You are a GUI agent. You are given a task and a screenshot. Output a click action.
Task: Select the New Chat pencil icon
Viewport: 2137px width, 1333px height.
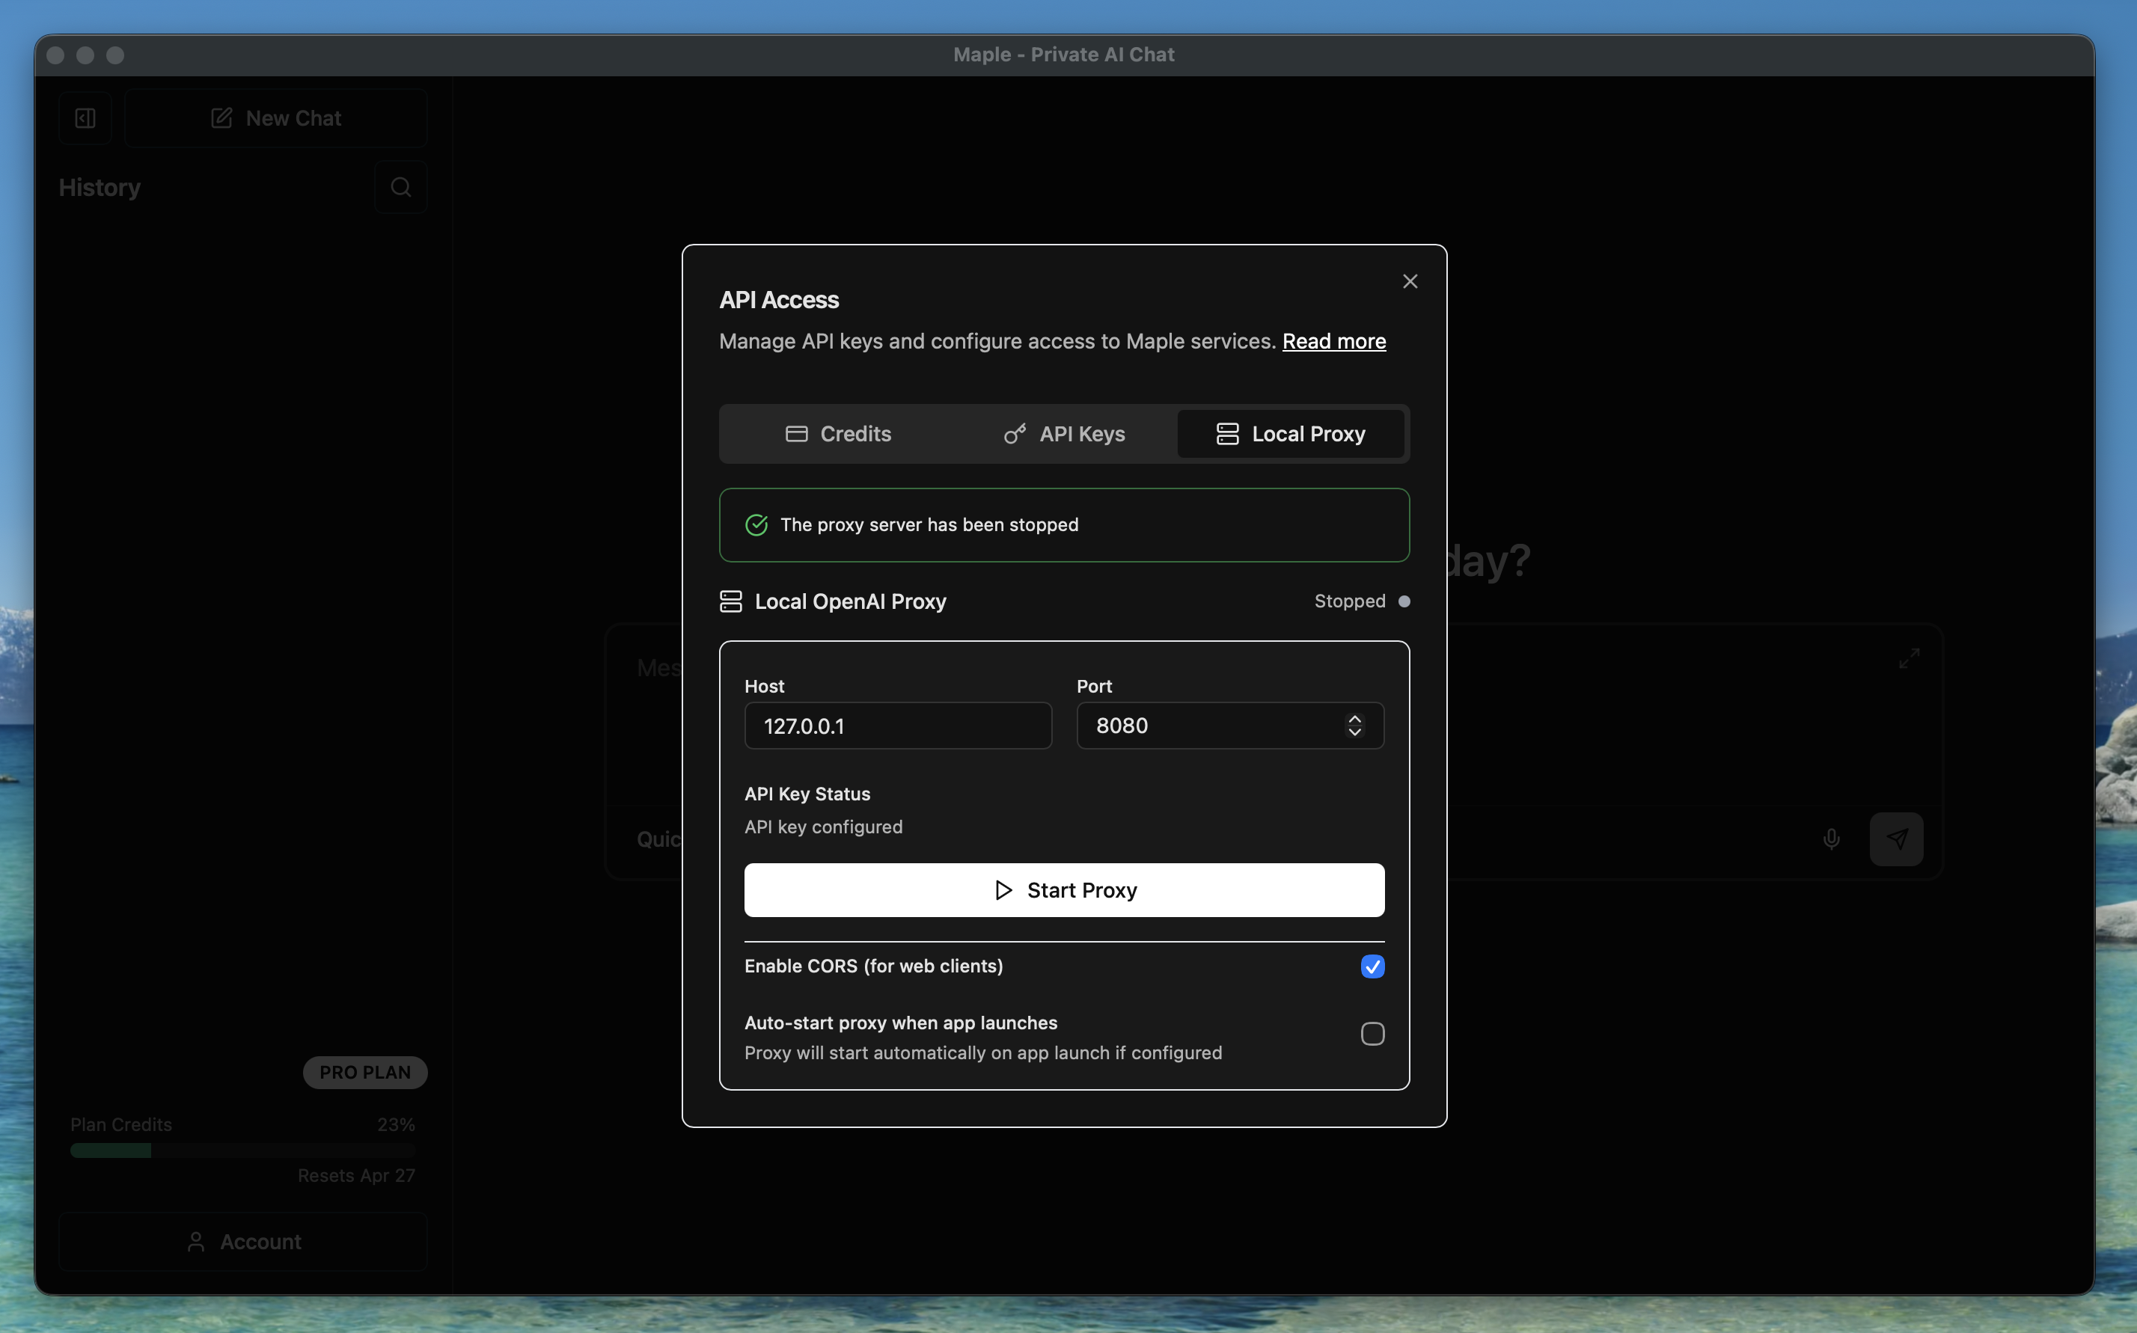point(221,117)
